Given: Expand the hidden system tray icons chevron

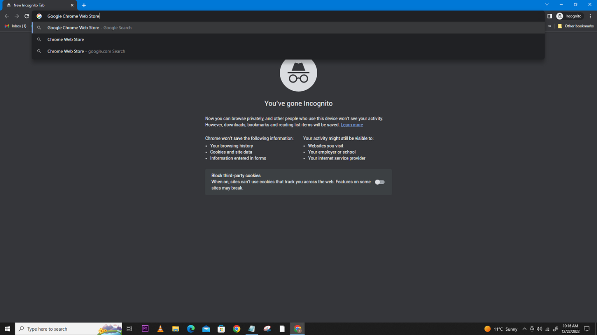Looking at the screenshot, I should click(524, 329).
